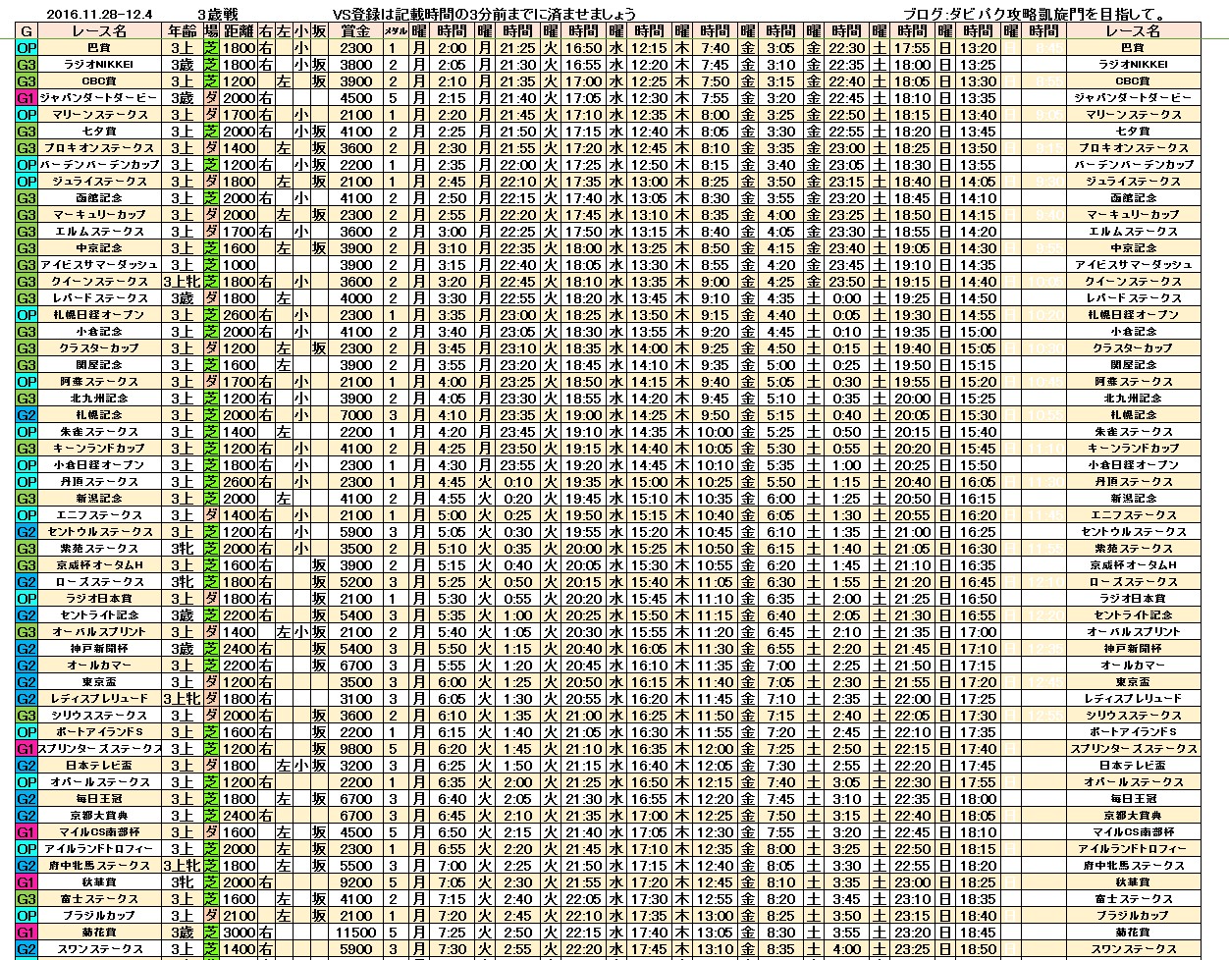Click time 3:10 in 中京記念 row

(x=452, y=248)
